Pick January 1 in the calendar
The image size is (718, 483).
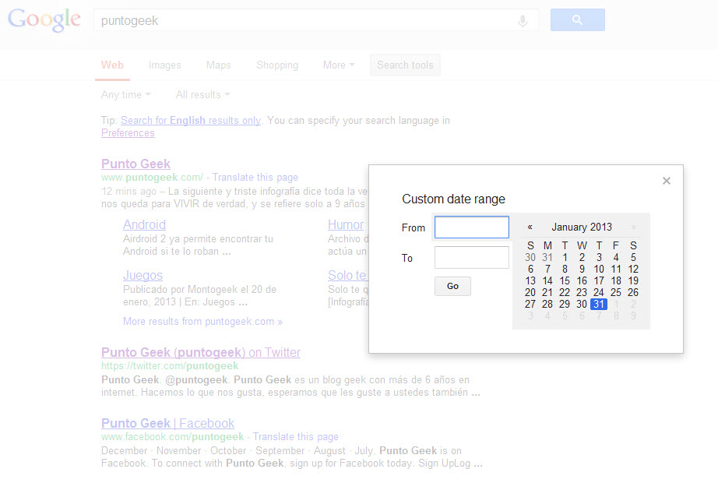pyautogui.click(x=565, y=257)
